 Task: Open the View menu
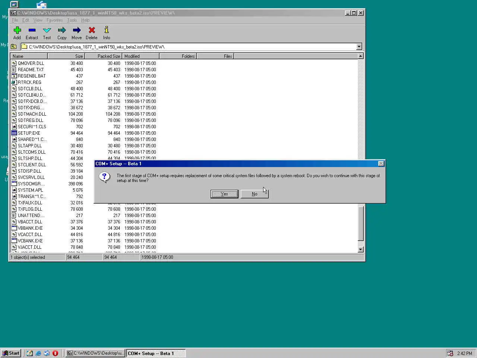(38, 20)
